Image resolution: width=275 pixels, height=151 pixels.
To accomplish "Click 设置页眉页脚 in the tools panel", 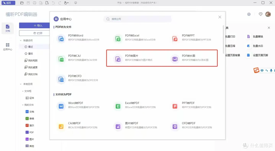I will click(x=257, y=55).
